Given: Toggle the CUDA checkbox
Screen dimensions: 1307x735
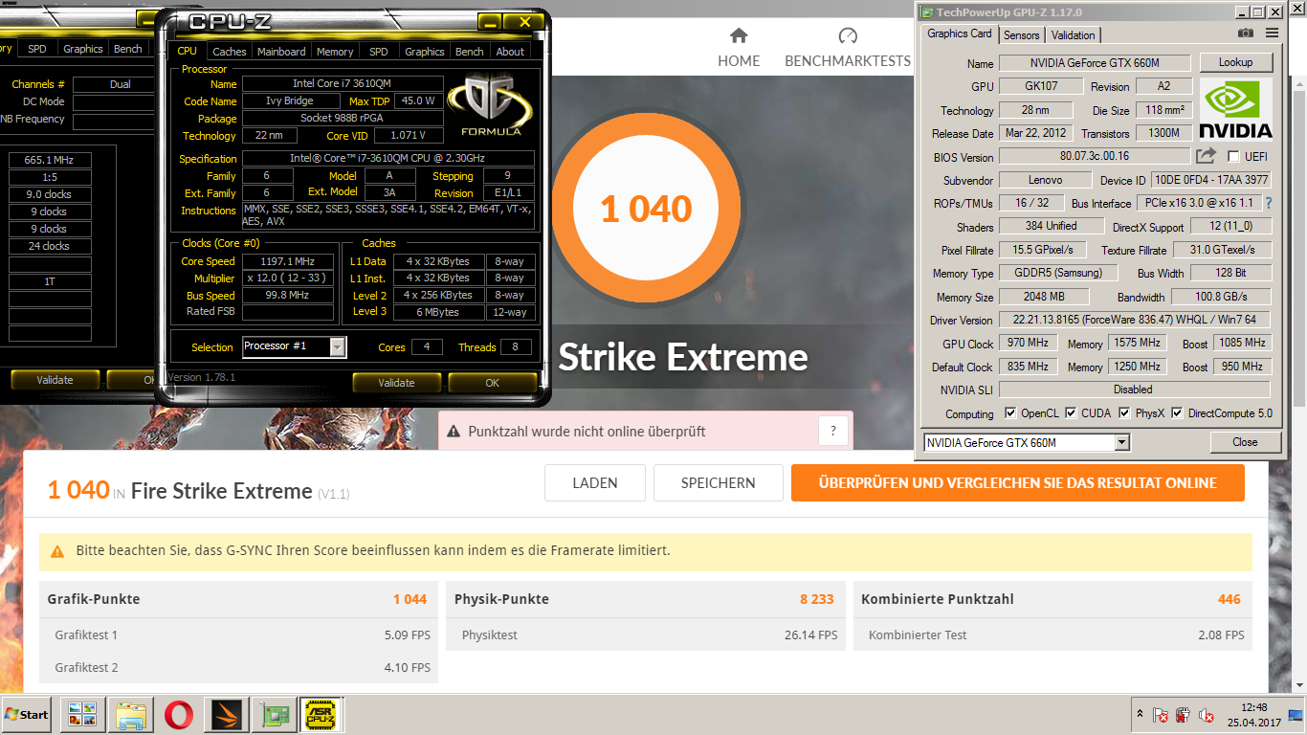Looking at the screenshot, I should (1071, 413).
